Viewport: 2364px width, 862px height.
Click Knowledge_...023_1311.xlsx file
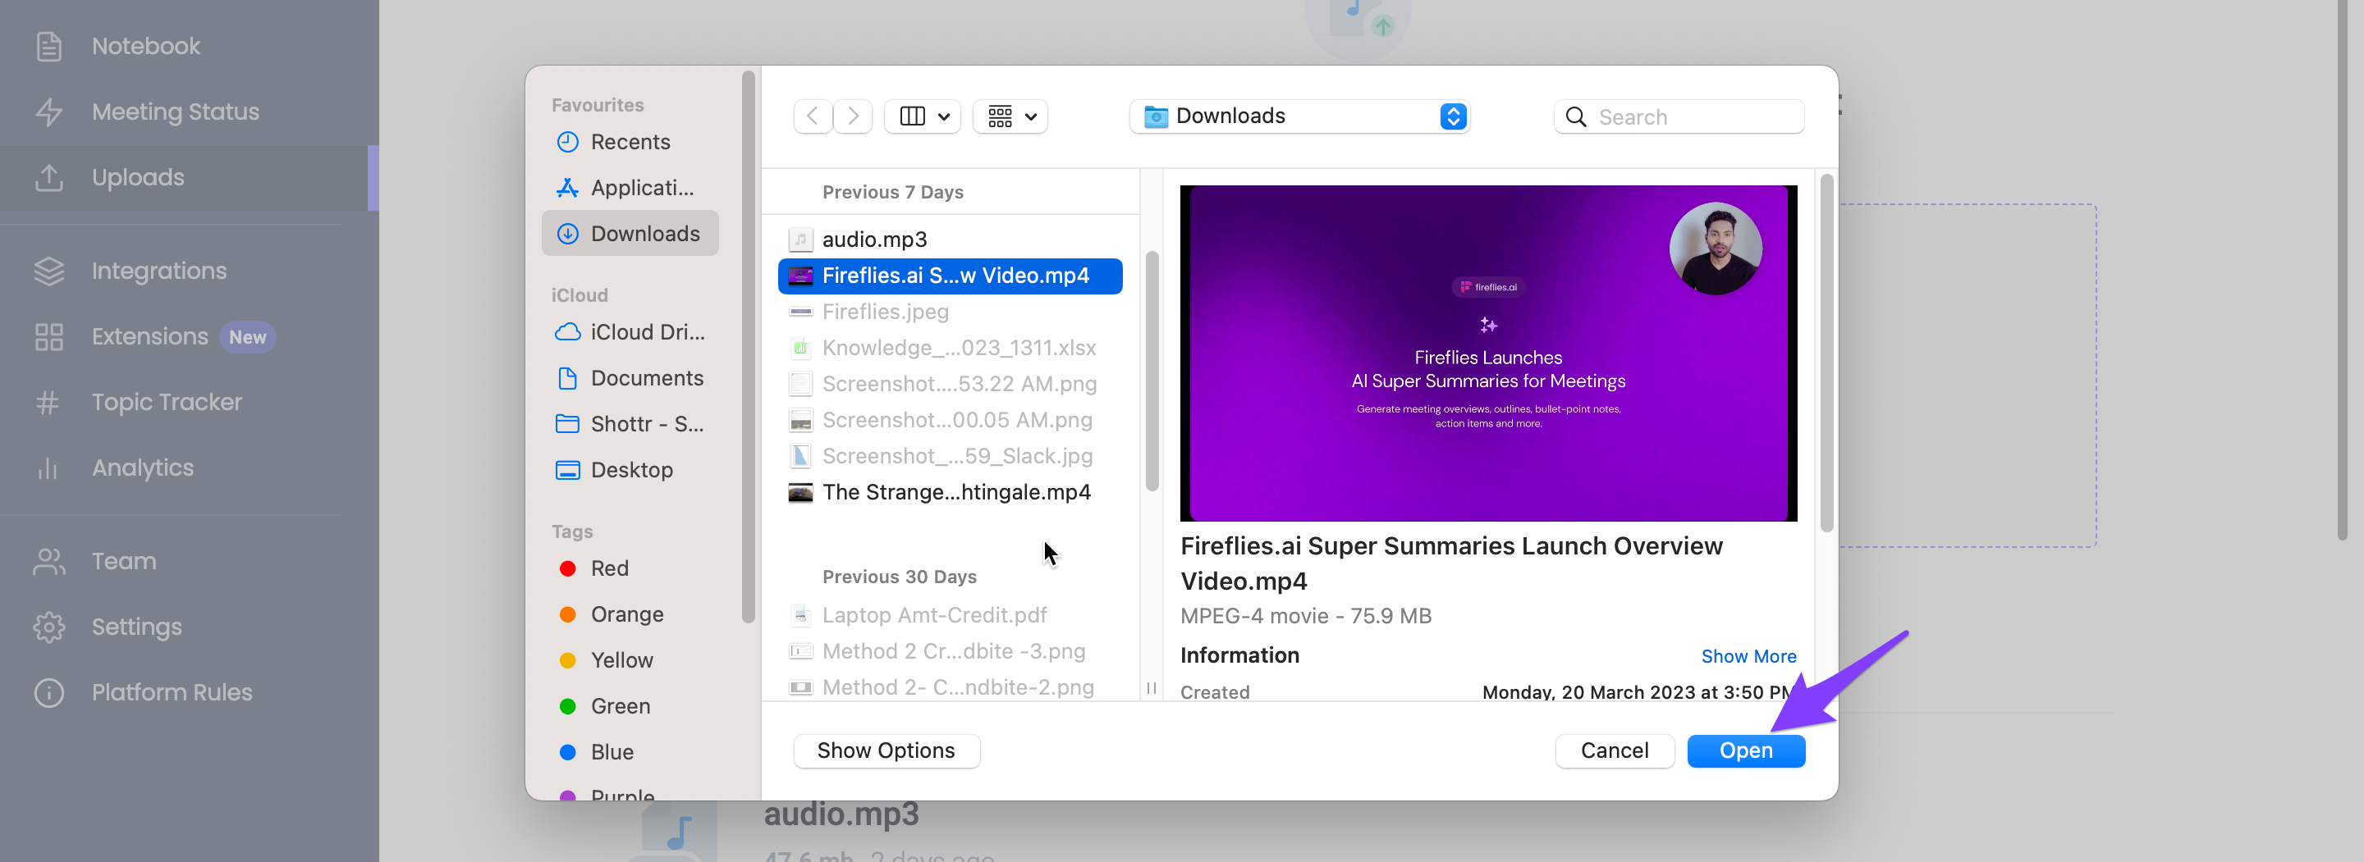[x=950, y=348]
